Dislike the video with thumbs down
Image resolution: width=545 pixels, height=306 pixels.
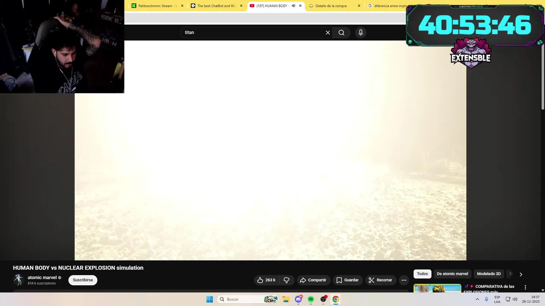coord(287,280)
